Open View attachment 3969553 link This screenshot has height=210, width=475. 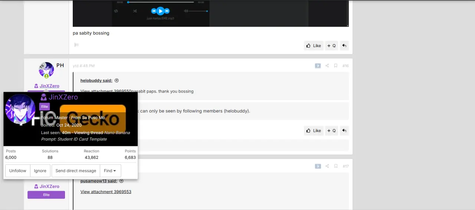click(106, 192)
